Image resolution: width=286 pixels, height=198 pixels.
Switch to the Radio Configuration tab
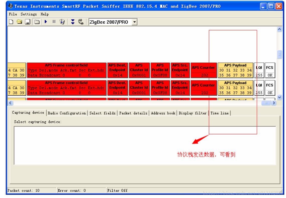(67, 113)
